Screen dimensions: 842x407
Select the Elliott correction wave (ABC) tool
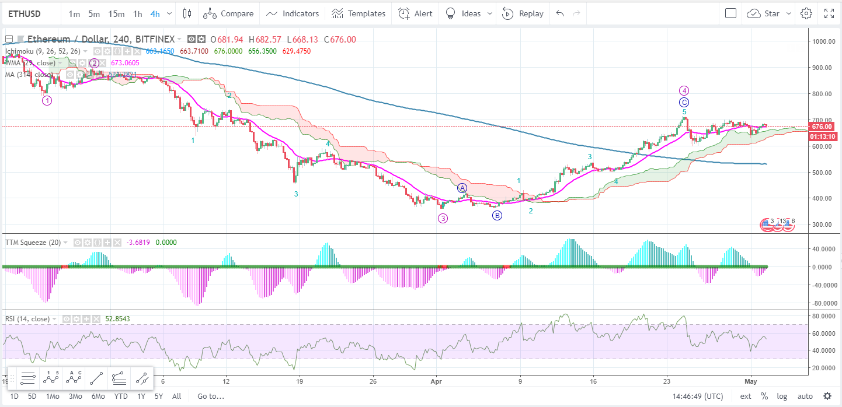[73, 379]
